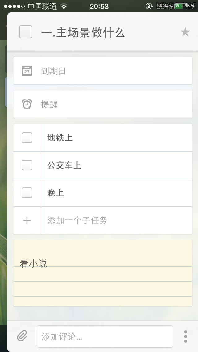Open the 看小说 note area
Screen dimensions: 198x352
[x=102, y=273]
